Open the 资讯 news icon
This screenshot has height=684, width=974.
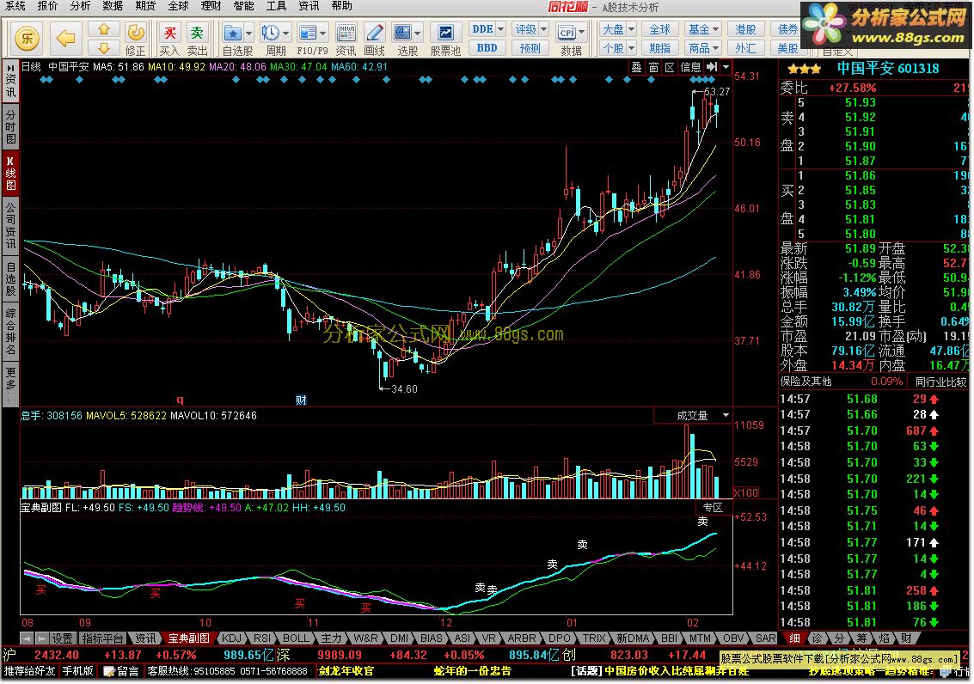pyautogui.click(x=346, y=39)
